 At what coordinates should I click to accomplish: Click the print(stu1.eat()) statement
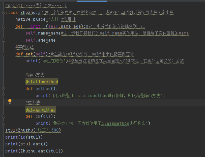tap(26, 144)
